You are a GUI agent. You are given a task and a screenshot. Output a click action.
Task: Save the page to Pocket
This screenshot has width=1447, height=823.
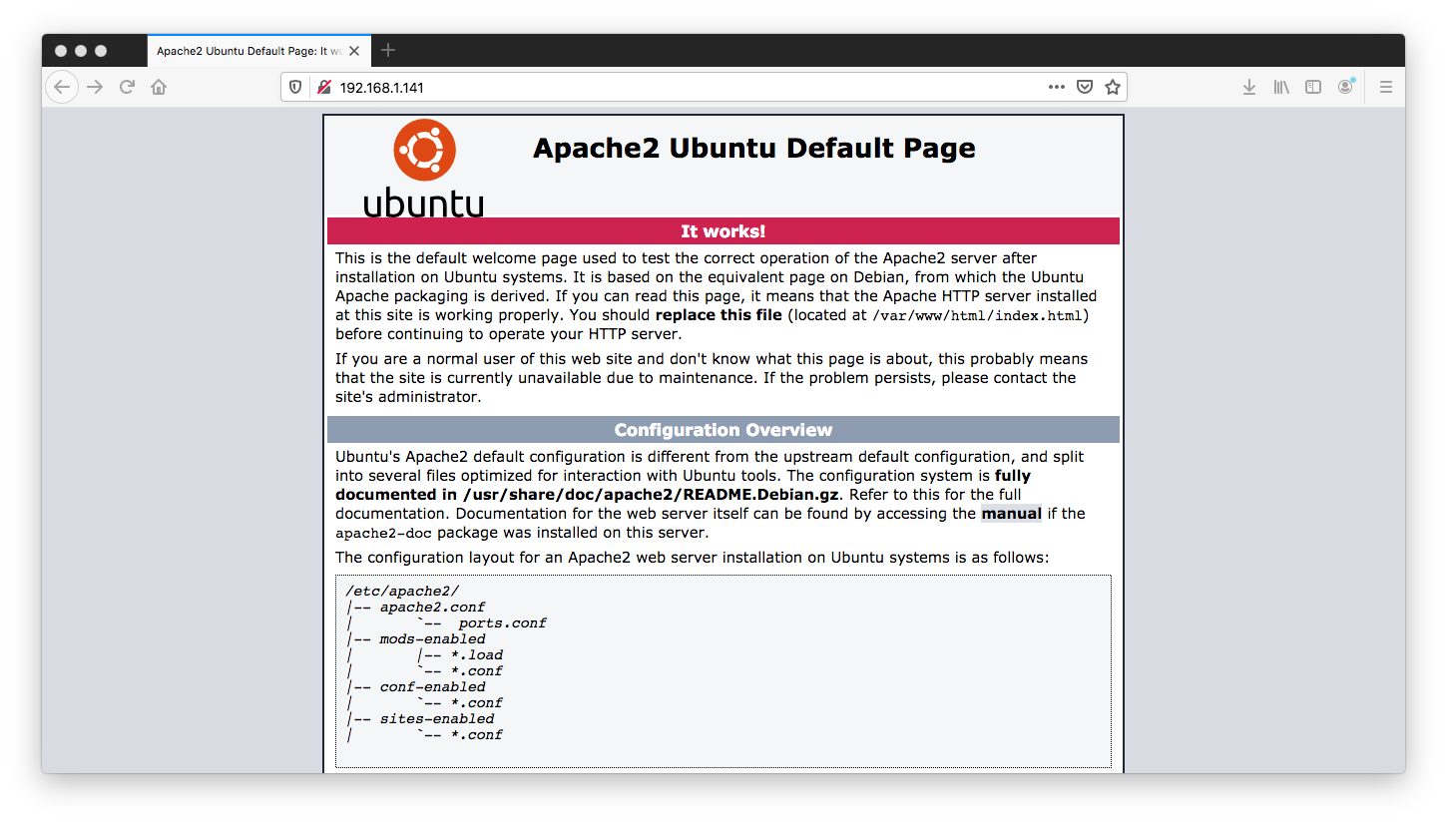[1084, 87]
